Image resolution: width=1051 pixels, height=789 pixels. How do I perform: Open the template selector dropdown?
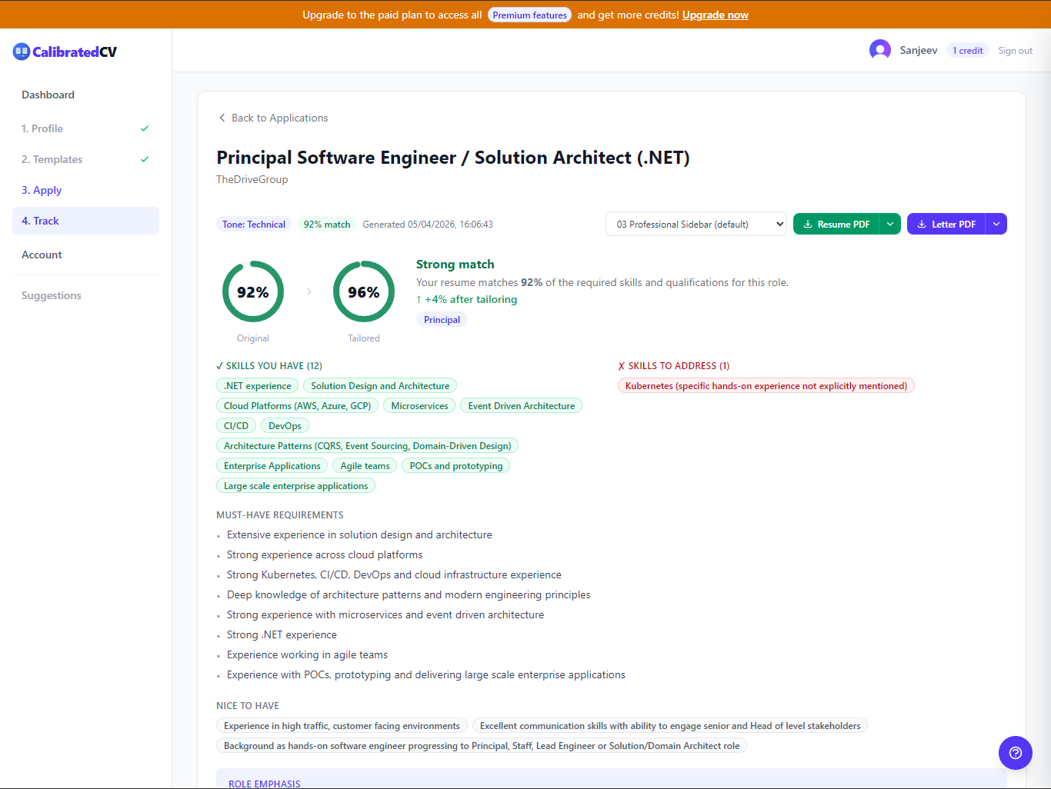[x=696, y=224]
